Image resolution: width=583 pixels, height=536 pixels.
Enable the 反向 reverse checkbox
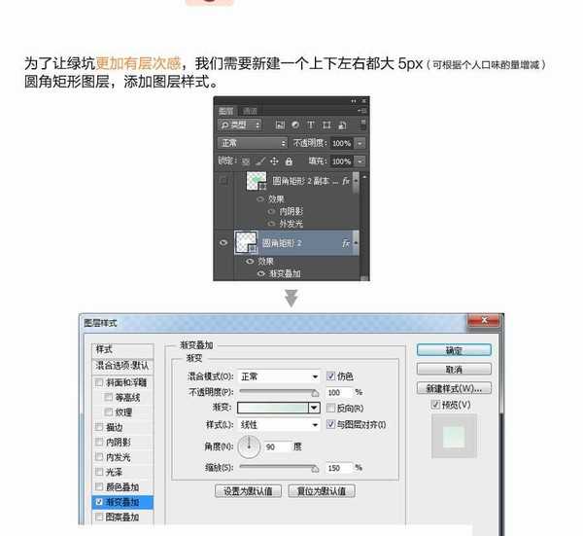click(x=331, y=409)
